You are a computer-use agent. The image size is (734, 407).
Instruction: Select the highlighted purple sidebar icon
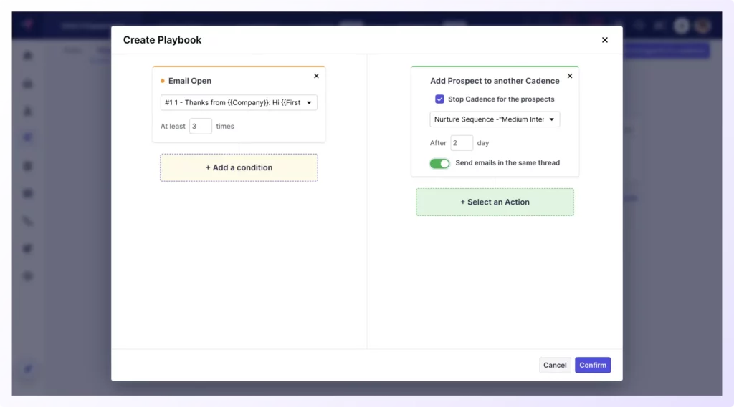[28, 138]
